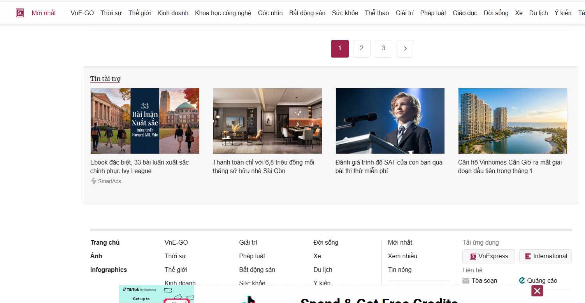Open the Tin tài trợ link

pos(105,79)
